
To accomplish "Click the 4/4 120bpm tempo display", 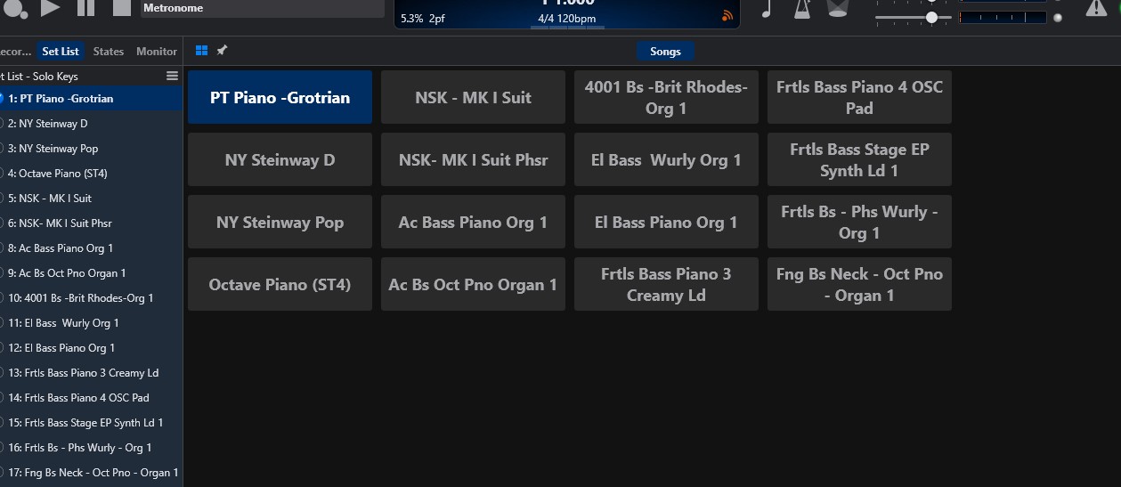I will point(567,19).
